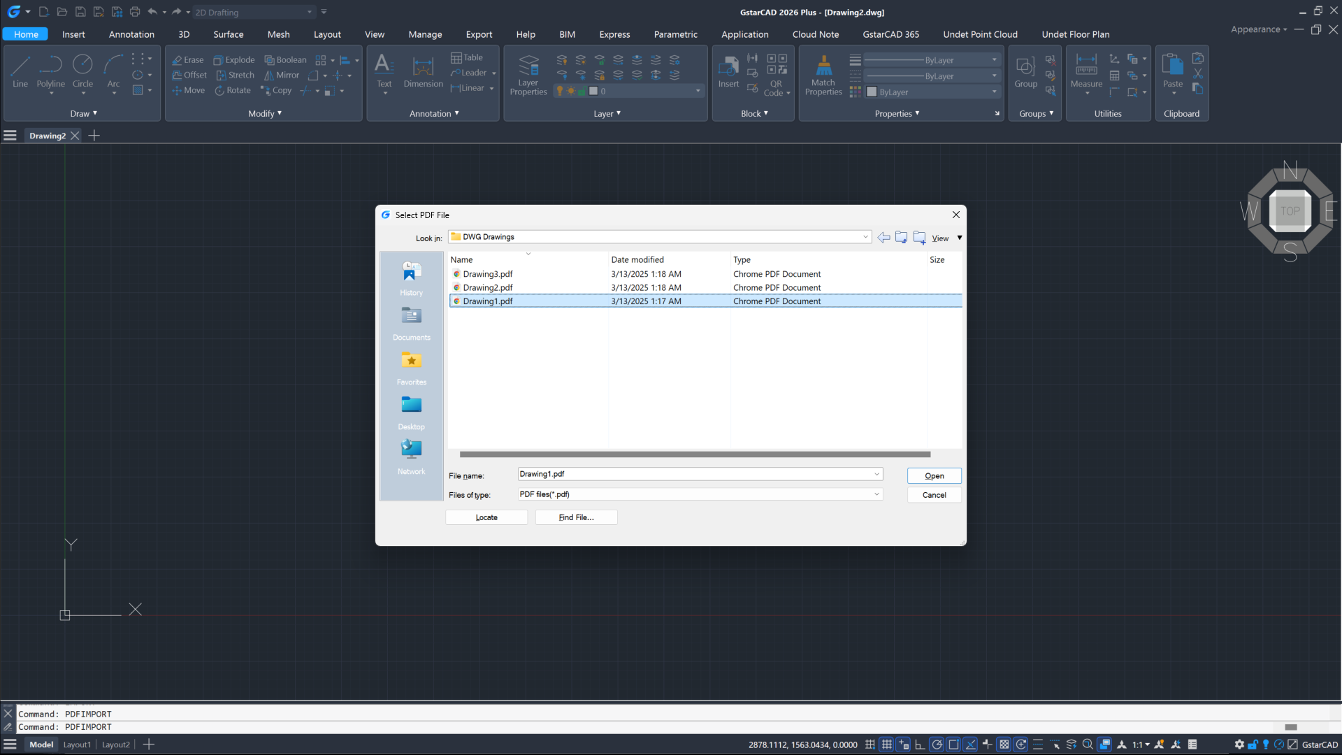Viewport: 1342px width, 755px height.
Task: Go back using dialog back arrow
Action: coord(883,238)
